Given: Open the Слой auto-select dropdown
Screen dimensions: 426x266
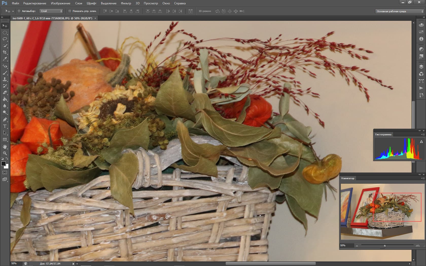Looking at the screenshot, I should coord(51,11).
